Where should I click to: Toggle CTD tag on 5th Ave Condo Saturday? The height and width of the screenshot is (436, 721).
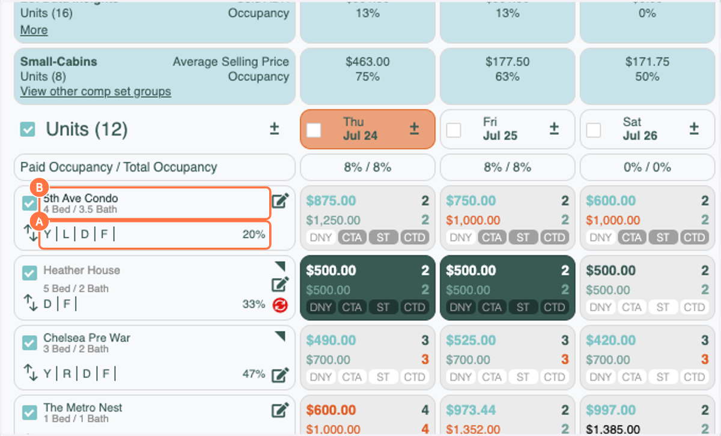click(x=695, y=237)
